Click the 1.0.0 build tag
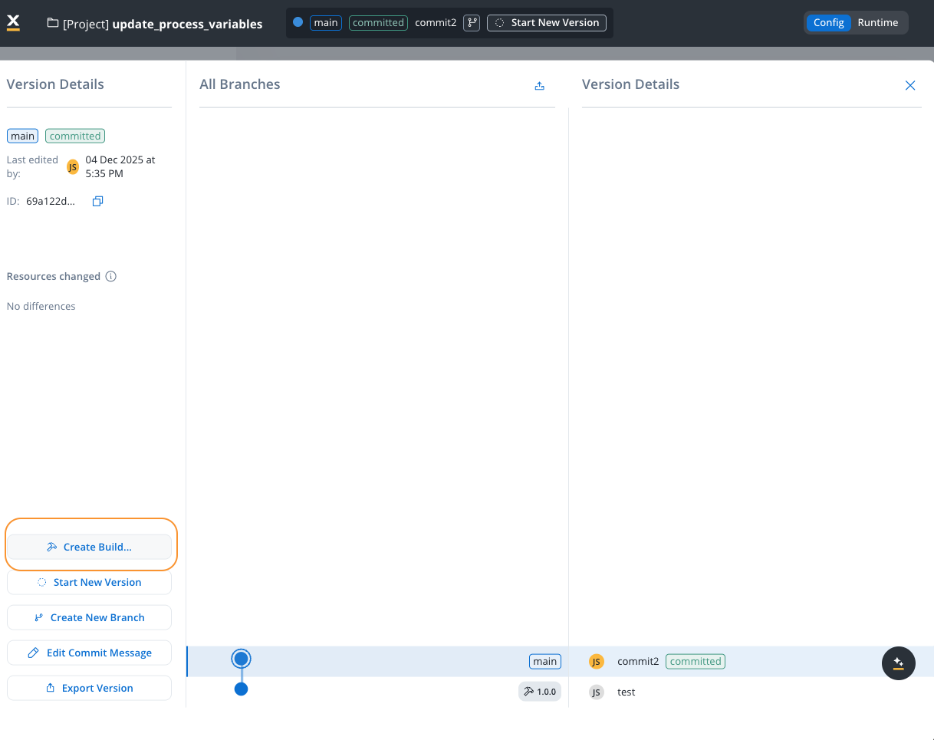 (540, 692)
